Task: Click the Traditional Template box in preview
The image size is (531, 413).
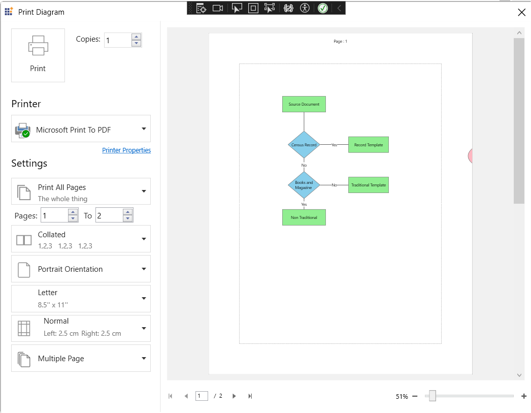Action: tap(369, 185)
